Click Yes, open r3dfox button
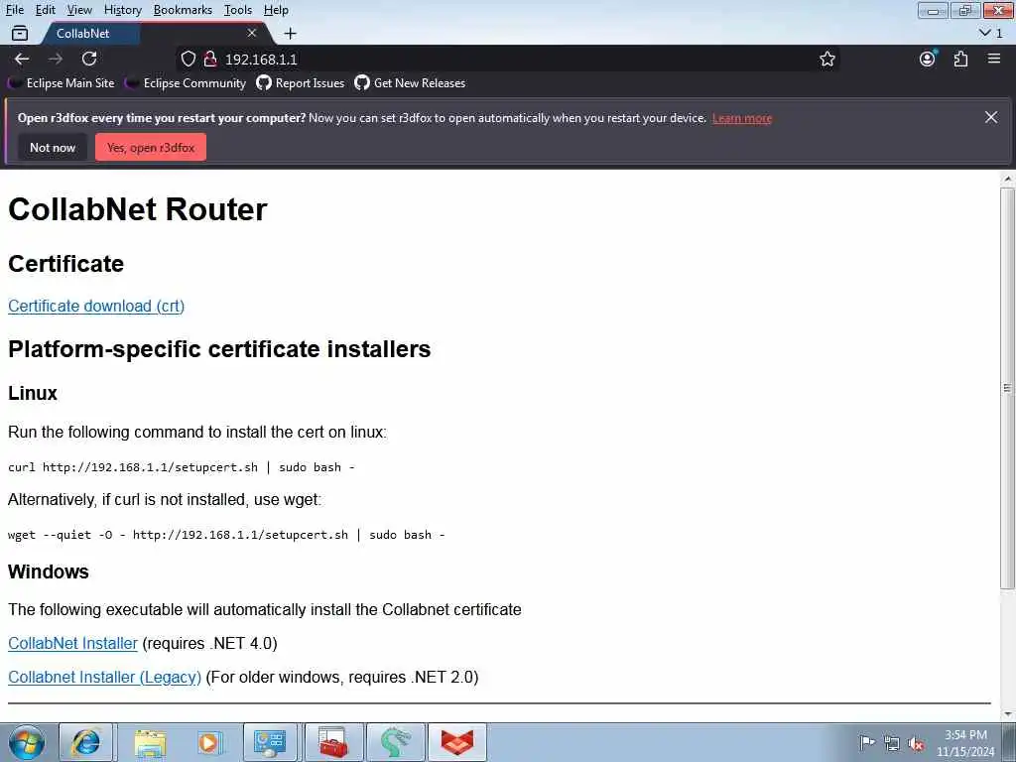The height and width of the screenshot is (762, 1016). [151, 147]
